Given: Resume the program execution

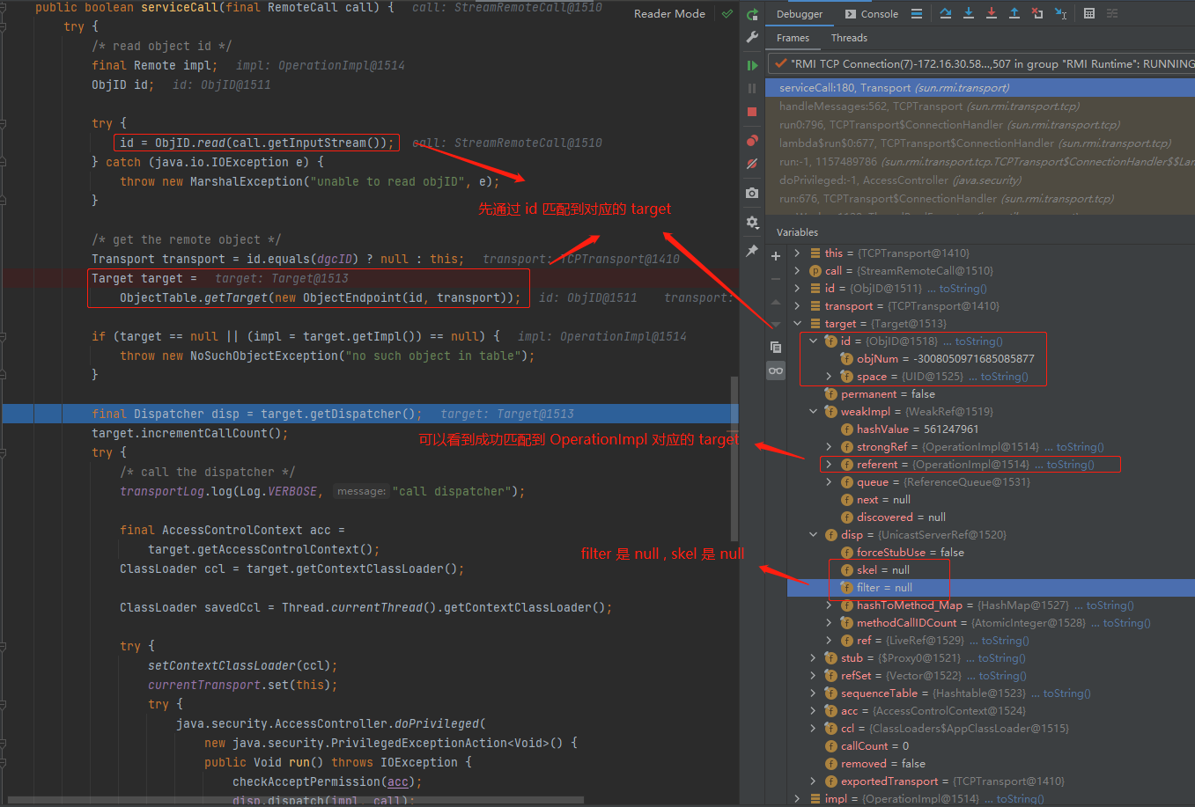Looking at the screenshot, I should pos(752,65).
